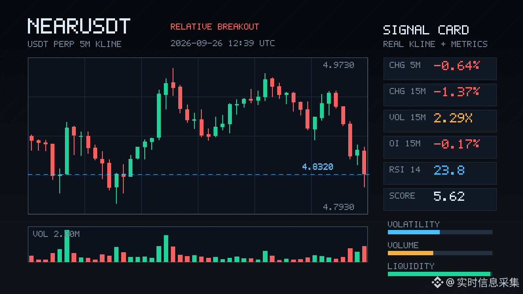This screenshot has width=523, height=294.
Task: Click the Binance logo icon in watermark
Action: point(437,283)
